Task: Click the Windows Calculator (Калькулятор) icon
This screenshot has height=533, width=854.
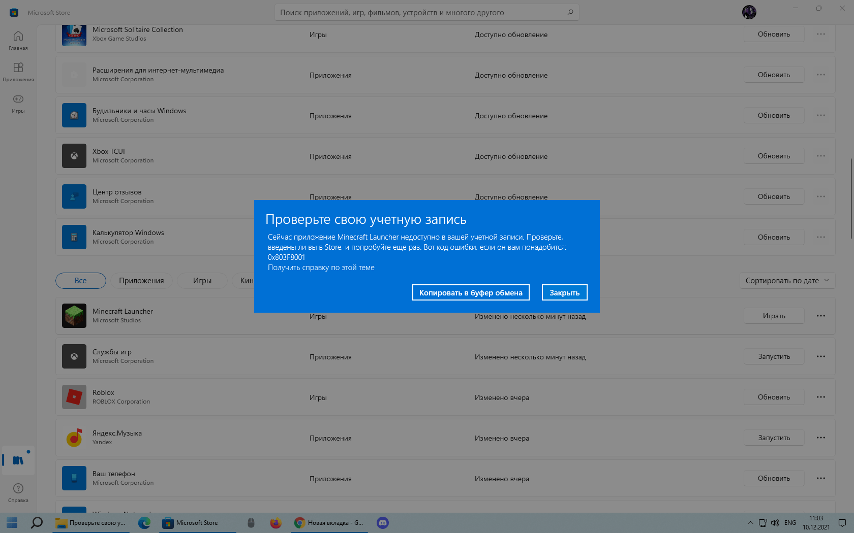Action: (x=74, y=237)
